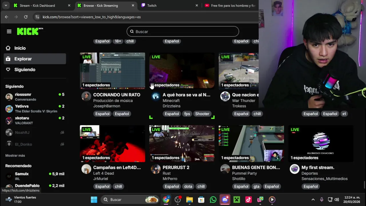Open Producción de música category
Screen dimensions: 366x206
tap(113, 100)
